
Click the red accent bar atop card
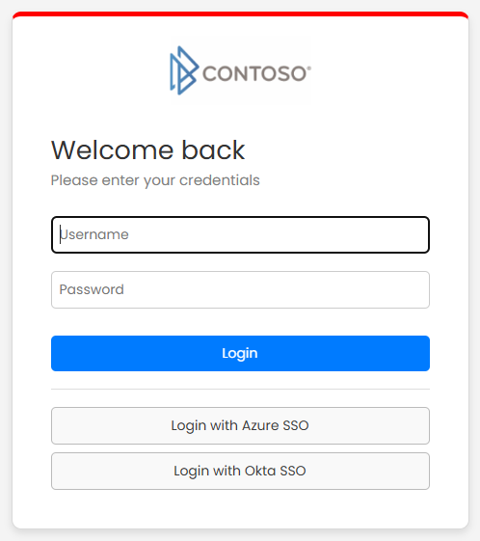(x=240, y=14)
